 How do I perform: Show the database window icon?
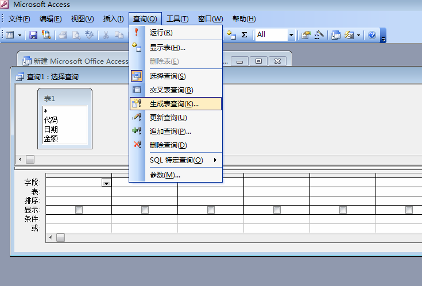click(x=336, y=35)
